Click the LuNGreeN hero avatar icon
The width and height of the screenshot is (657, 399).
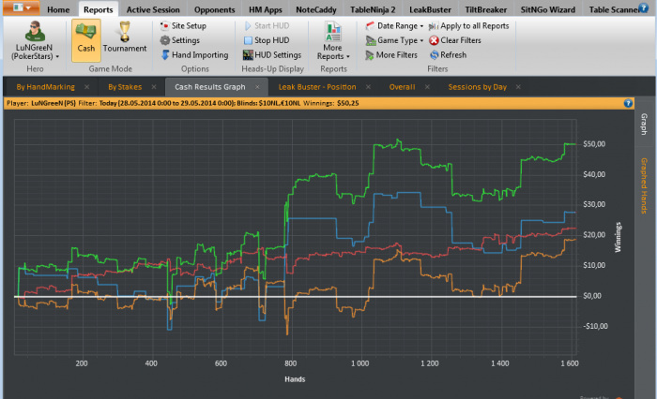point(35,31)
